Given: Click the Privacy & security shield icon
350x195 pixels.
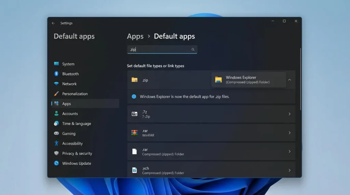Looking at the screenshot, I should click(56, 153).
